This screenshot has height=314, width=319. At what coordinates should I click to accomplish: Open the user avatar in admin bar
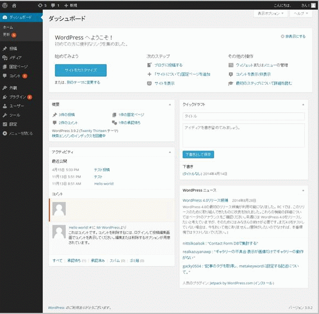coord(314,5)
